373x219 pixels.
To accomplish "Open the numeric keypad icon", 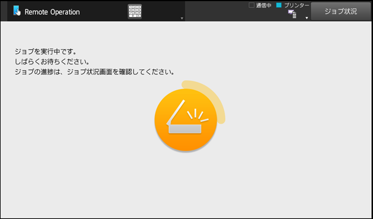I will coord(135,11).
